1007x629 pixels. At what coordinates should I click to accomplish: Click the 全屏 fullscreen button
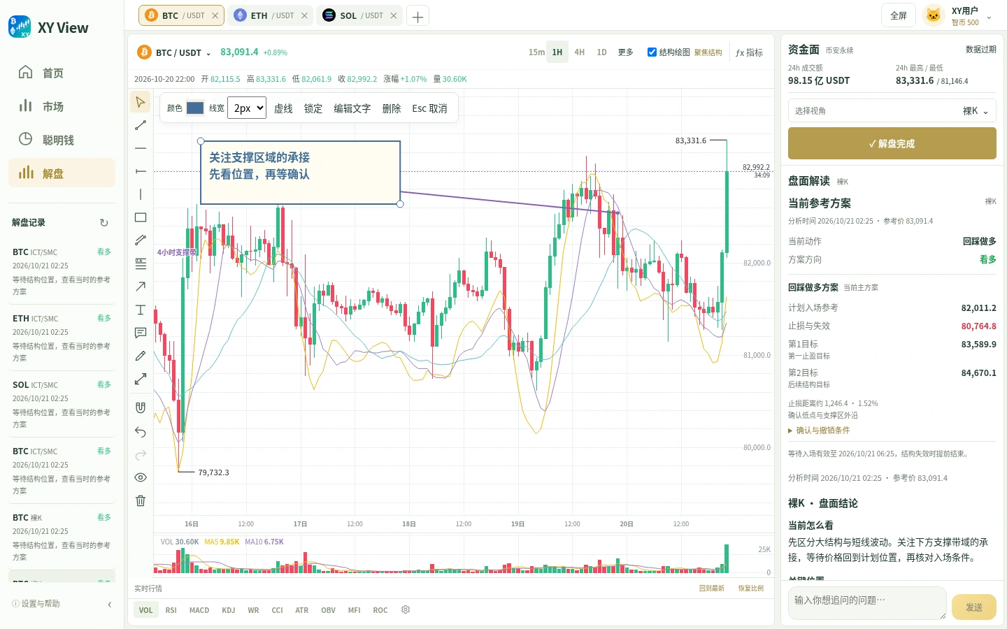click(x=899, y=15)
